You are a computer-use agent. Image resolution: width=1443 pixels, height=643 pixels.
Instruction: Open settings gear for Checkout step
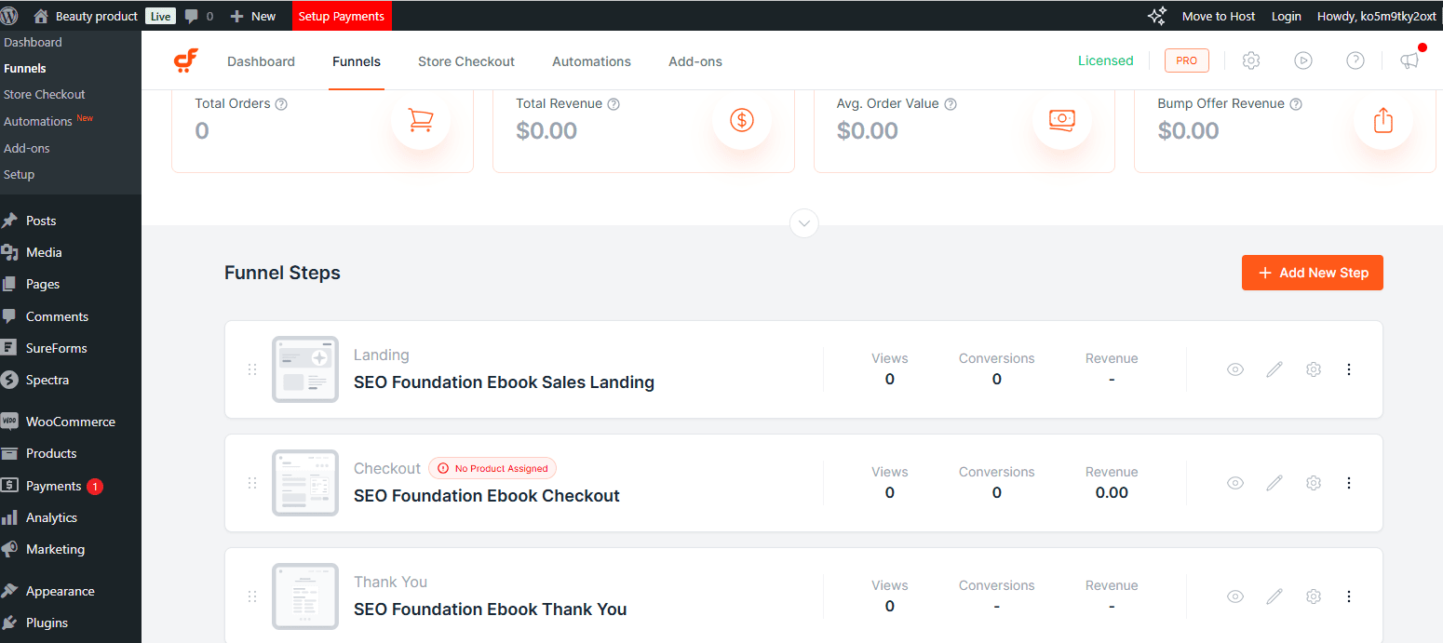(1314, 483)
